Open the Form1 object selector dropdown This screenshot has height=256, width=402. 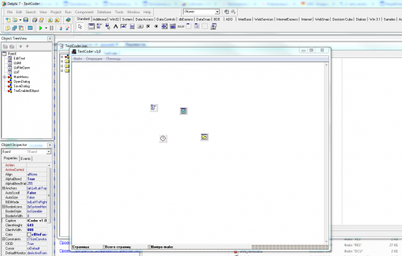pos(26,152)
